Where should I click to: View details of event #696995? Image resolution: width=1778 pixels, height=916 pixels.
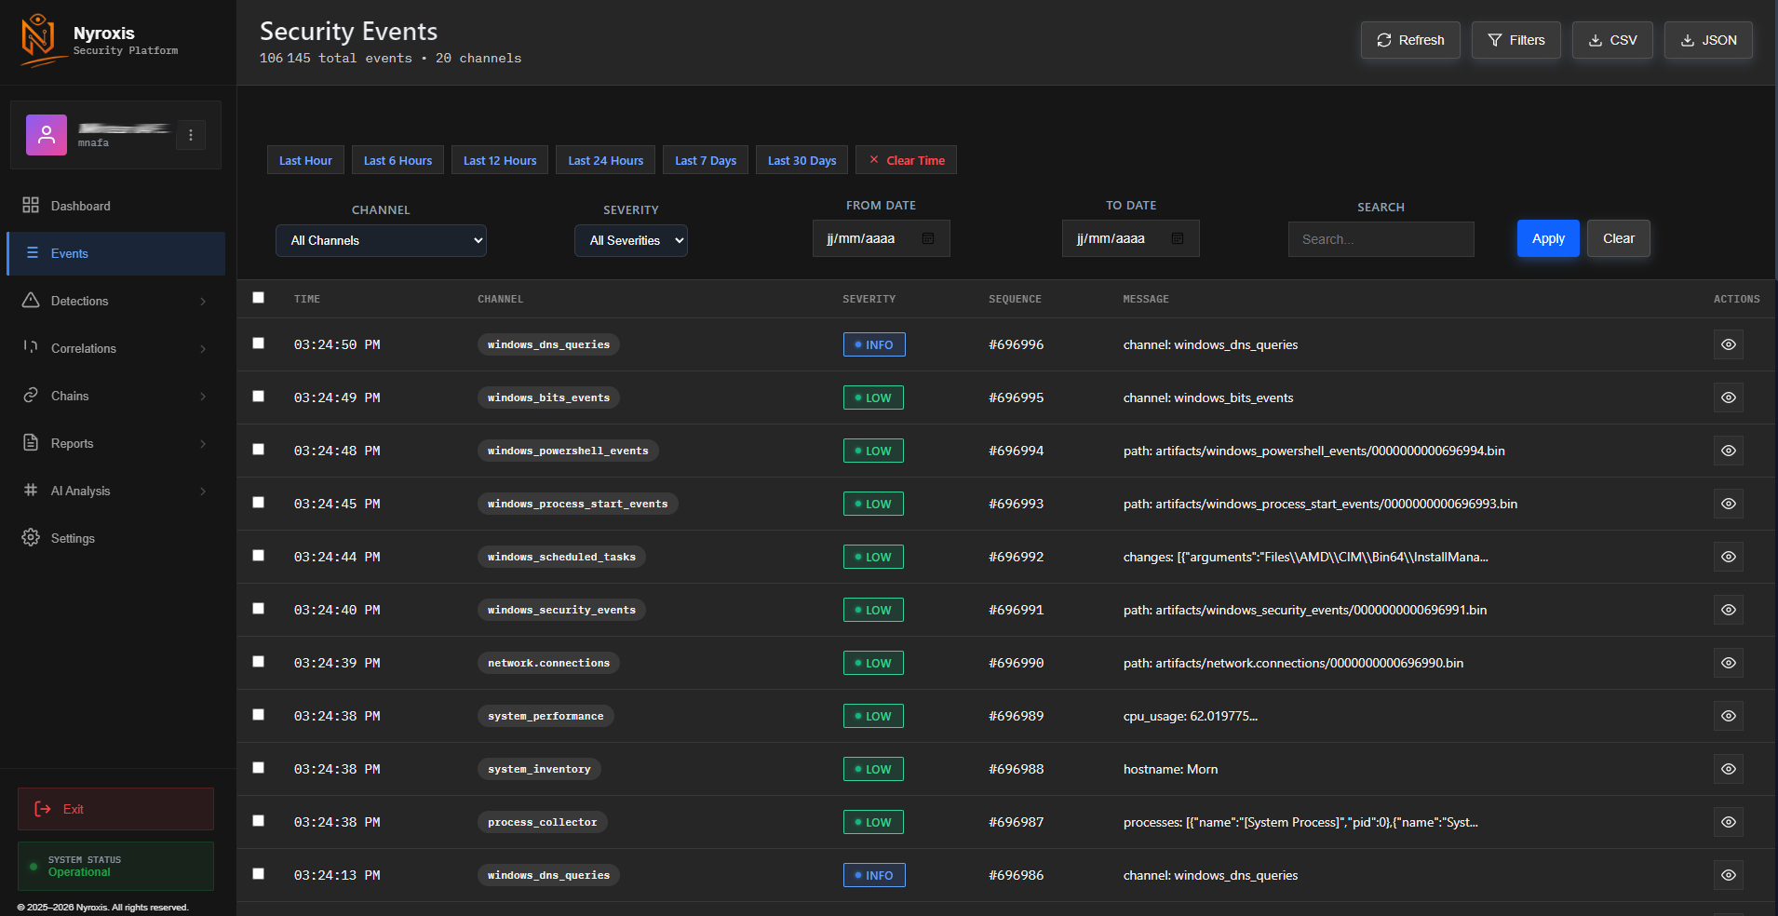click(1729, 397)
